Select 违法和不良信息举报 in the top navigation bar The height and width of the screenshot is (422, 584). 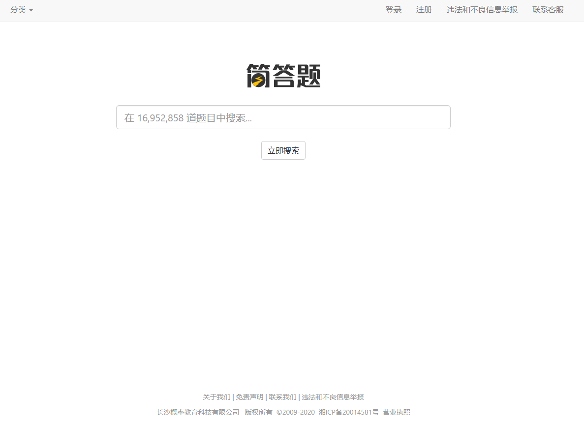(x=482, y=10)
